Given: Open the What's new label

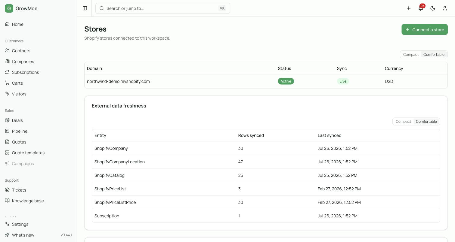Looking at the screenshot, I should click(x=23, y=235).
